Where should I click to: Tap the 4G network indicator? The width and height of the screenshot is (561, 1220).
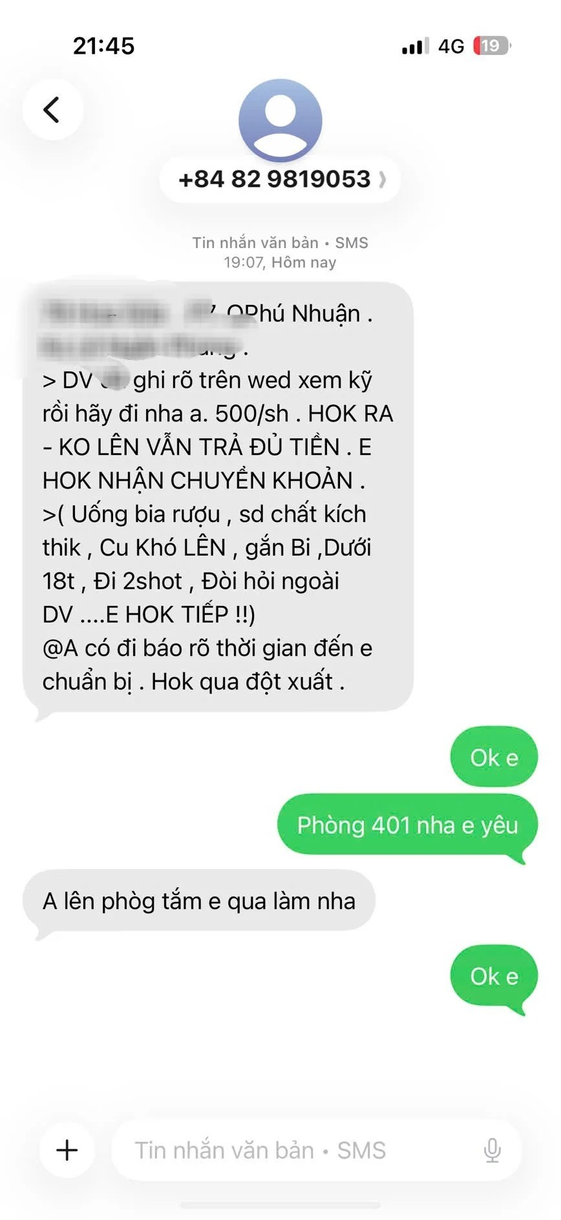coord(451,46)
